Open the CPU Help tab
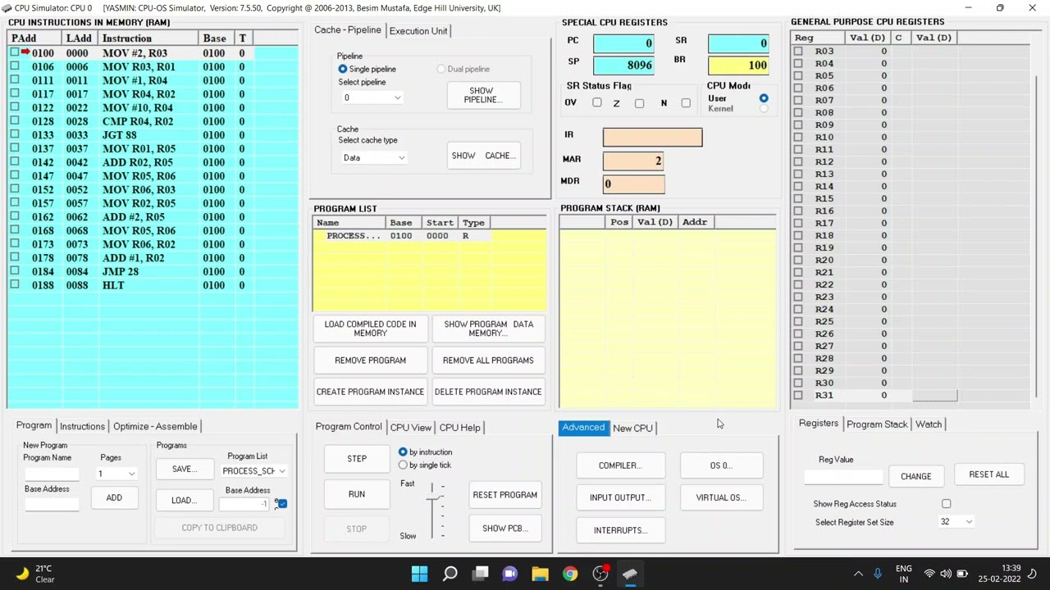The width and height of the screenshot is (1050, 590). pos(459,428)
